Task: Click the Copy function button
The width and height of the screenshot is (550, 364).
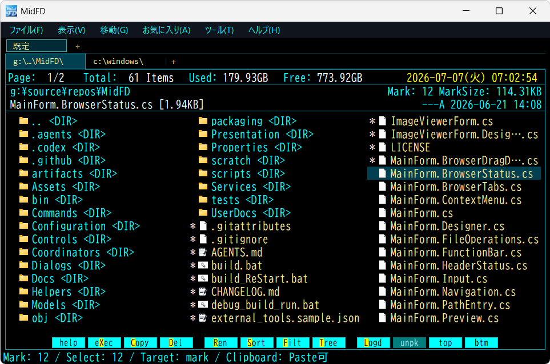Action: [x=140, y=343]
